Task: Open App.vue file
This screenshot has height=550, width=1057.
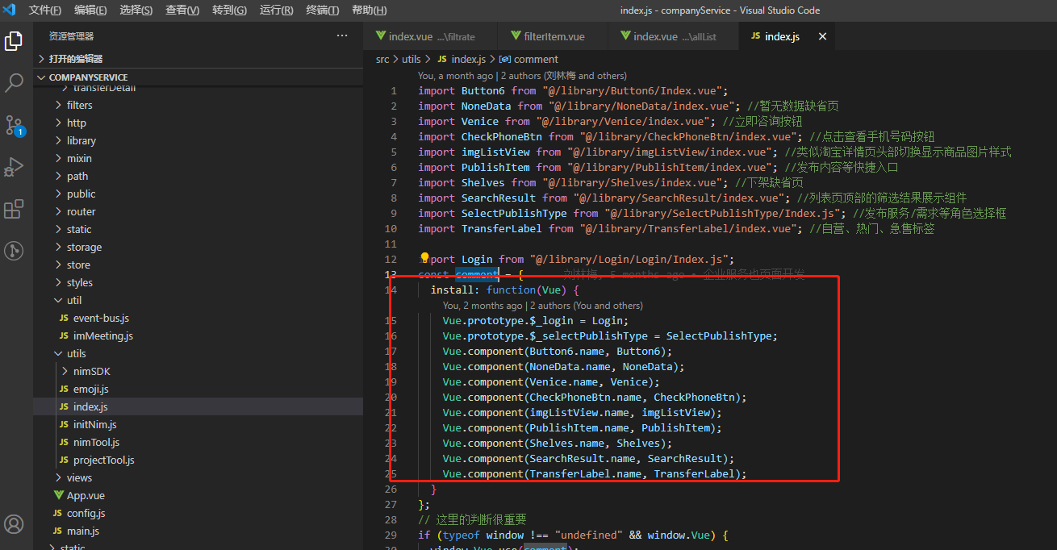Action: point(198,495)
